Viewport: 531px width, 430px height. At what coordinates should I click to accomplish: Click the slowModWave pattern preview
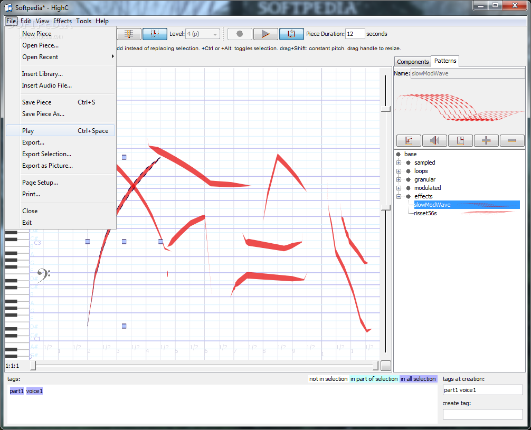click(x=460, y=107)
